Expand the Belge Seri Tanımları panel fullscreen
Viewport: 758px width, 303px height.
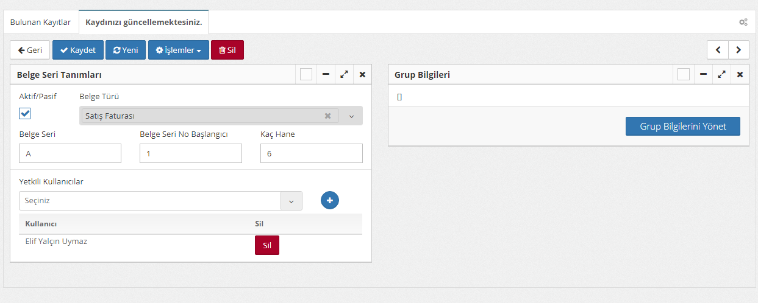pos(344,74)
